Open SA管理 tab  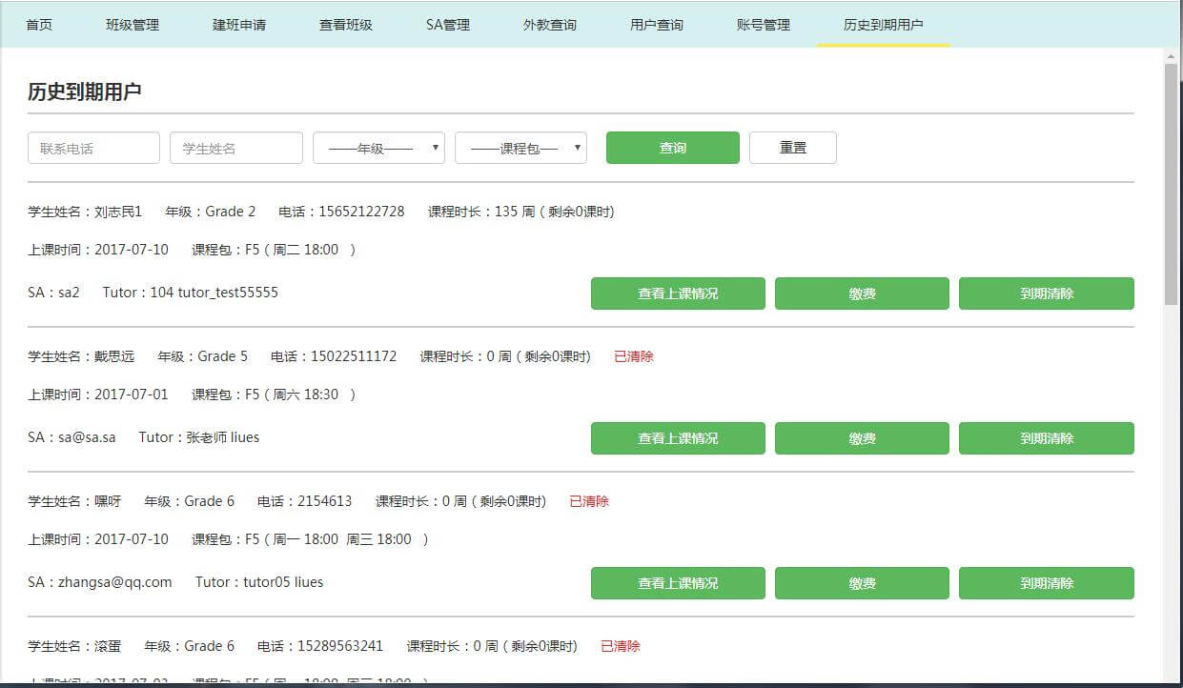click(x=448, y=25)
